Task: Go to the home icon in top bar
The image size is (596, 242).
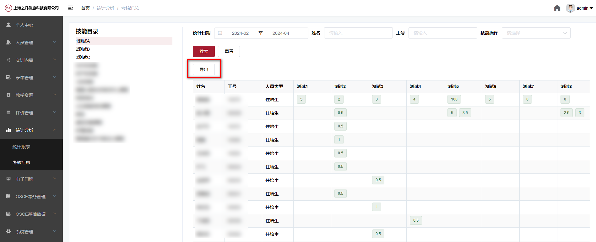Action: [x=557, y=8]
